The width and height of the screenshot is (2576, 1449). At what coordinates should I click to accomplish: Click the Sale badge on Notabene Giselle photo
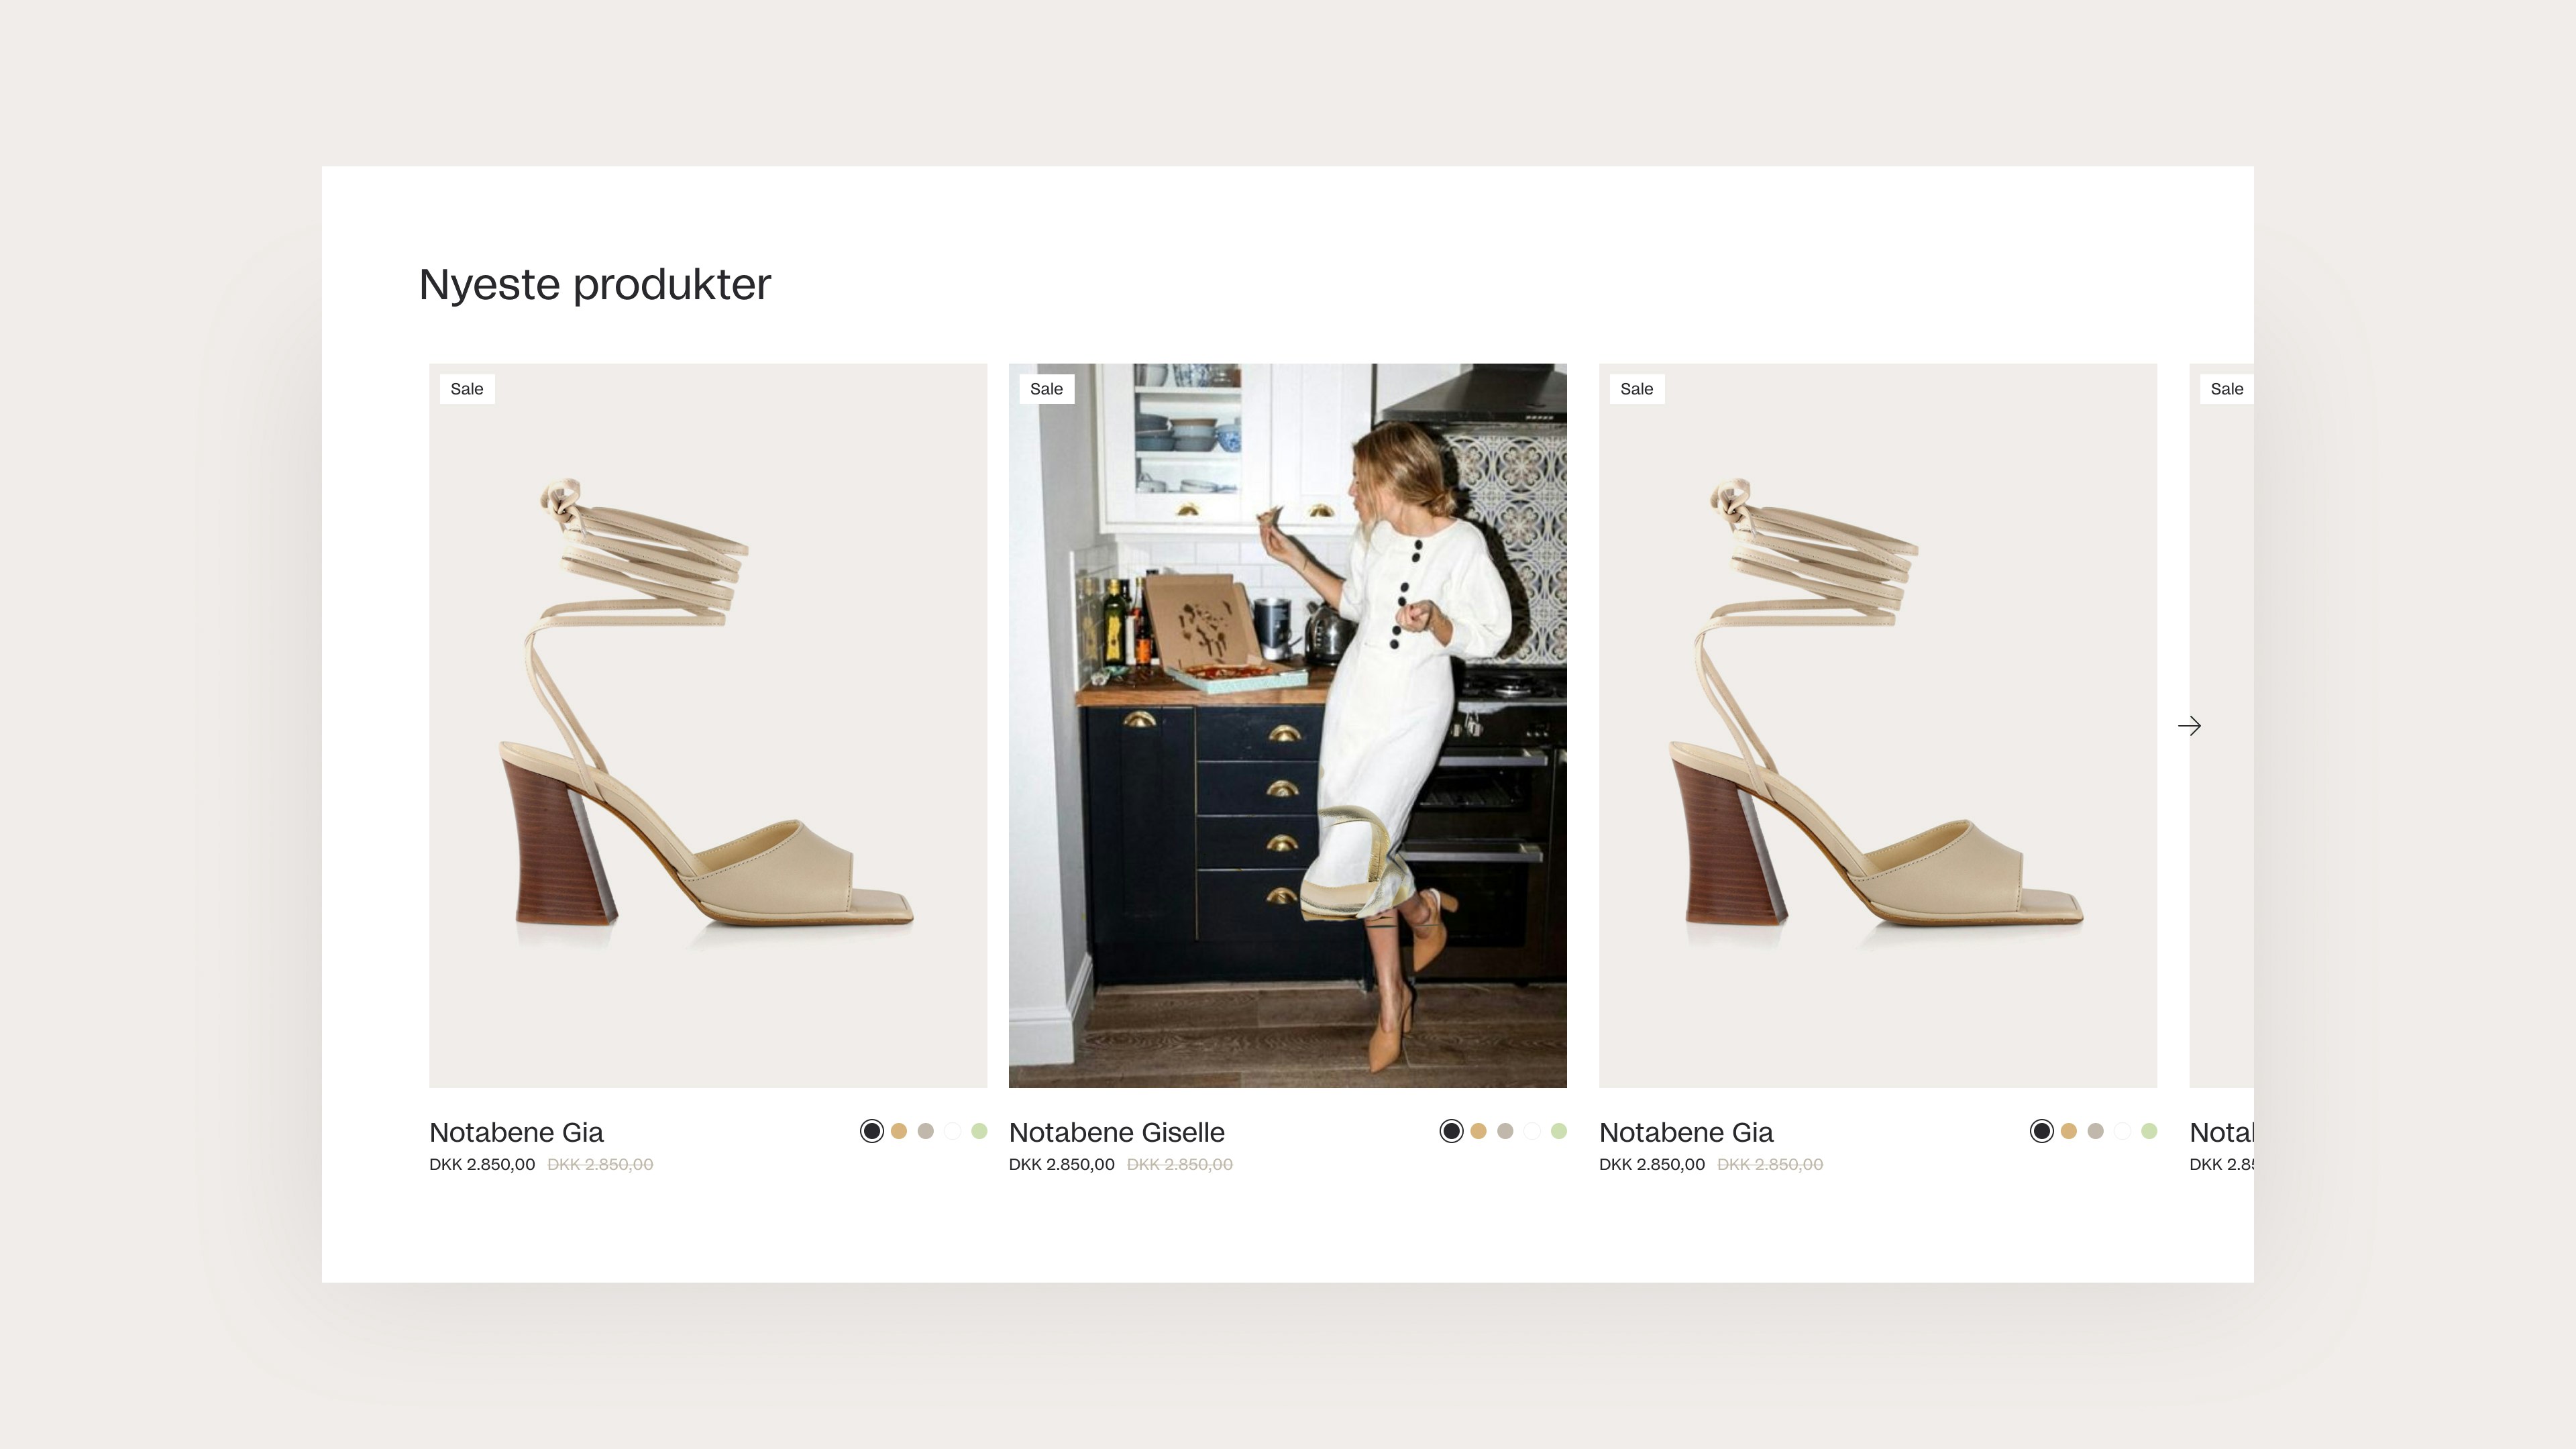point(1046,389)
